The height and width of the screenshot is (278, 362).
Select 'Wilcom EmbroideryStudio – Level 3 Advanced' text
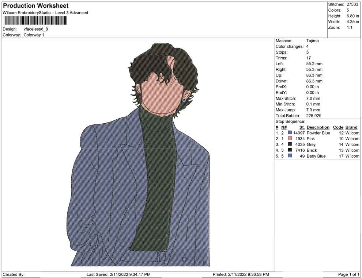coord(45,13)
